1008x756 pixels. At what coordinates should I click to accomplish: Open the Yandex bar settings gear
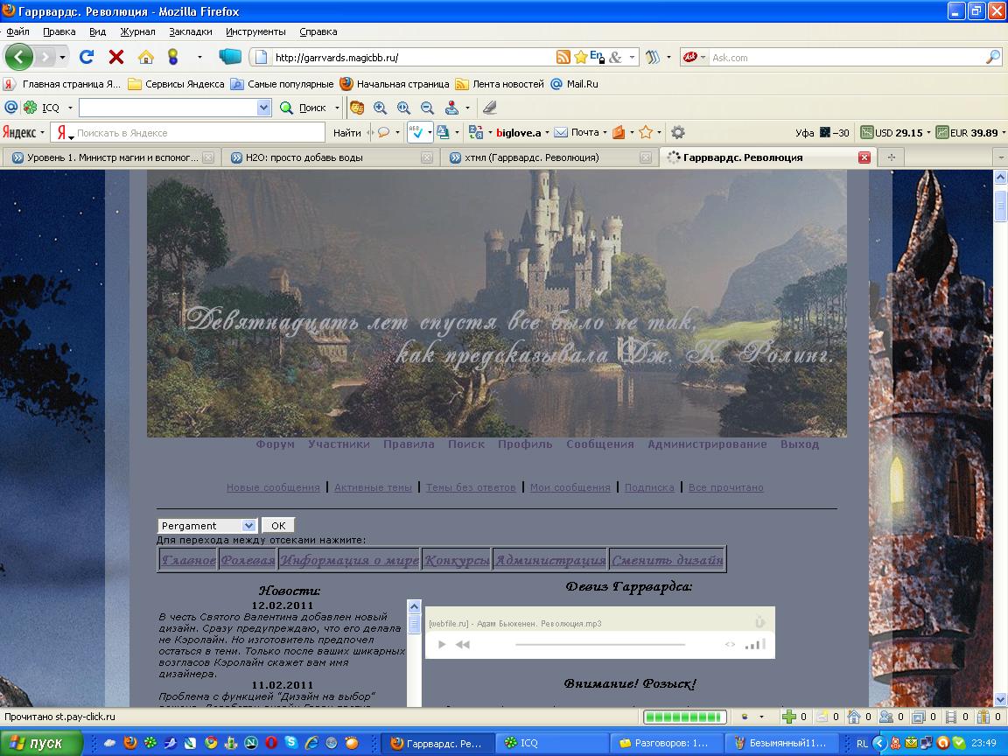click(x=677, y=132)
